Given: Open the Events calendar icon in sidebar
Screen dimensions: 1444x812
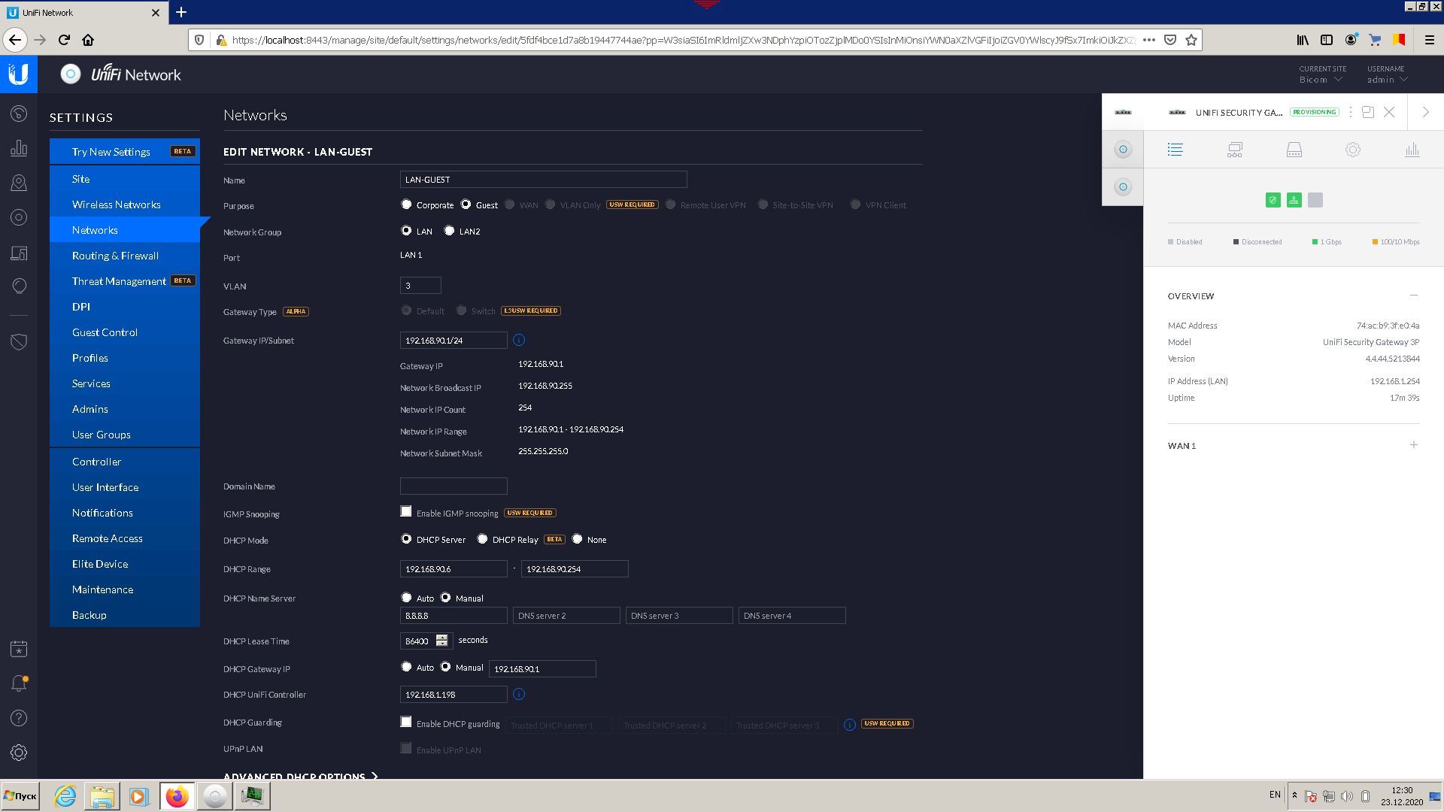Looking at the screenshot, I should coord(19,649).
